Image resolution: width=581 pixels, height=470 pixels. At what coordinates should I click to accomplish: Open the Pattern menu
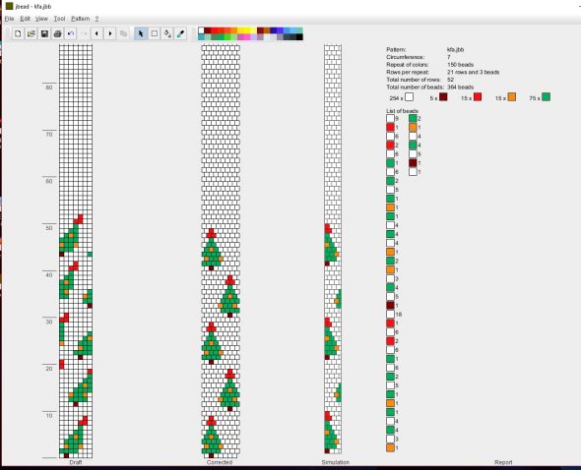81,19
